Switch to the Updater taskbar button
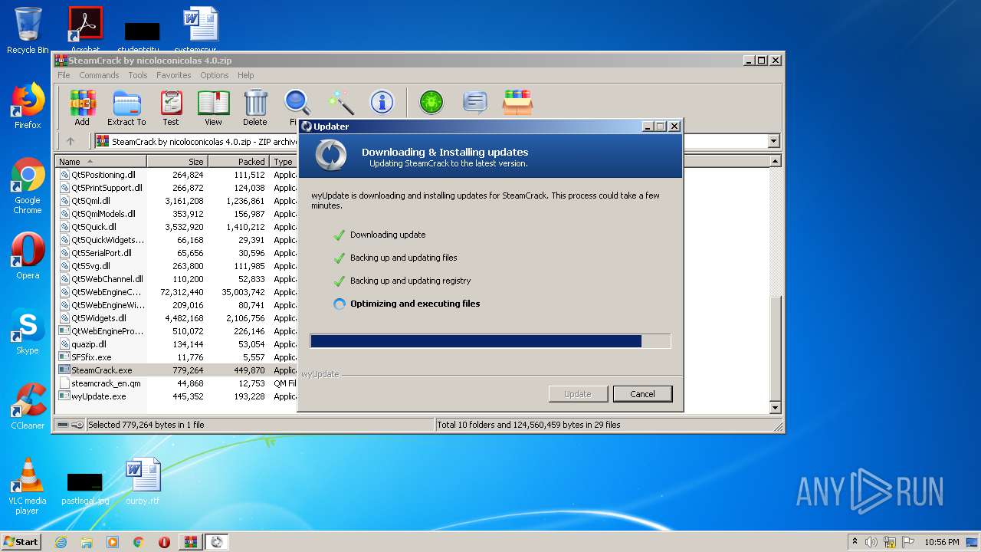981x552 pixels. [x=217, y=542]
